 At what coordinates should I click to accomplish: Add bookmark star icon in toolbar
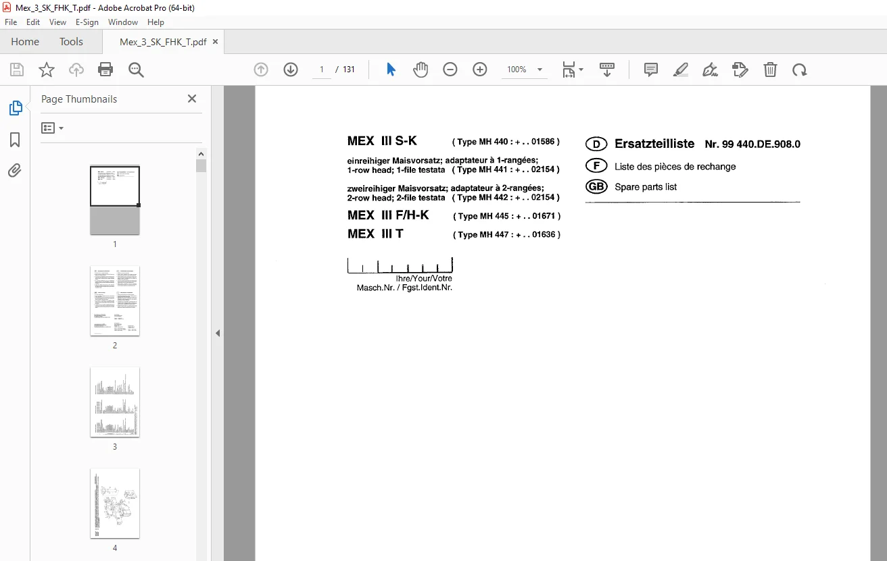47,70
